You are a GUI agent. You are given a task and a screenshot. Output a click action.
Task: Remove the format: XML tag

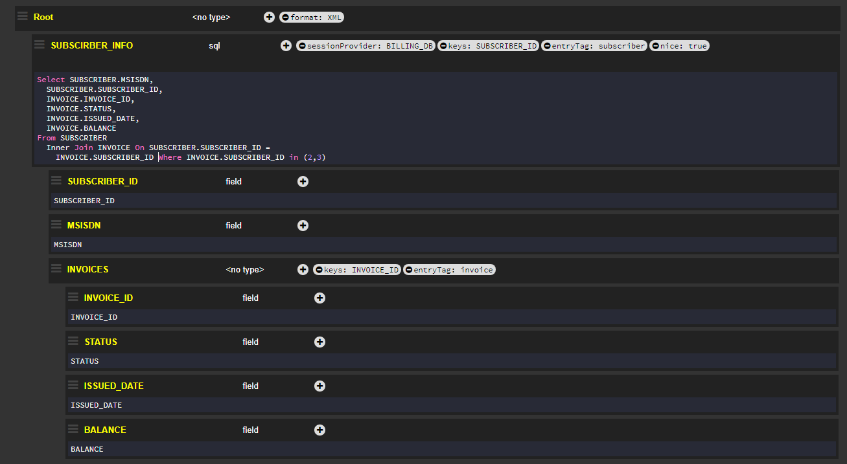pos(286,17)
